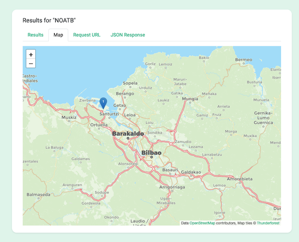Viewport: 299px width, 242px height.
Task: Click the Gordexola town label
Action: click(91, 203)
